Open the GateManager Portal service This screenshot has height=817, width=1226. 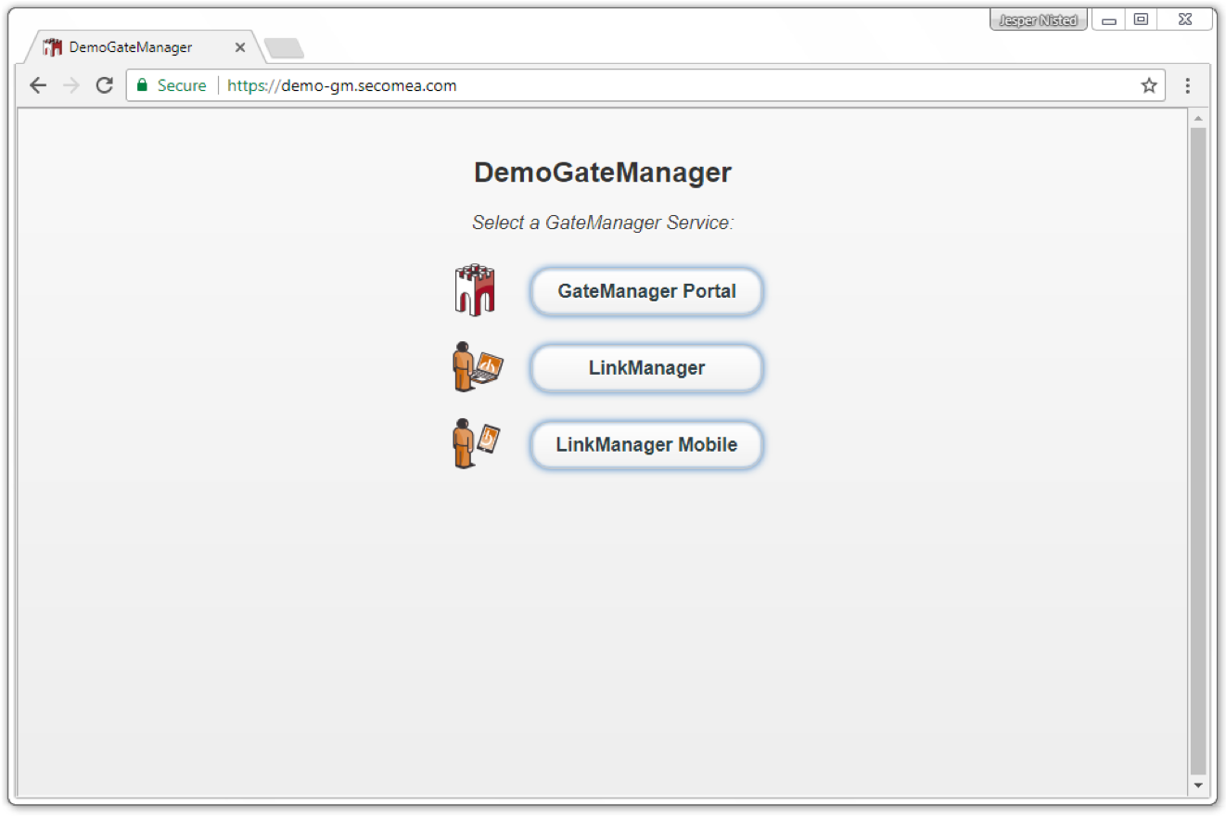click(x=646, y=291)
